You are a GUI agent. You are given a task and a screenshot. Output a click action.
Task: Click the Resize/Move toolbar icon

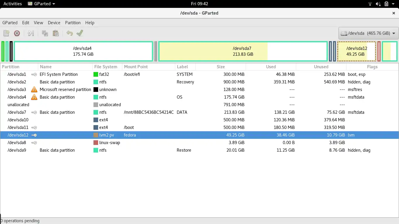pyautogui.click(x=31, y=33)
